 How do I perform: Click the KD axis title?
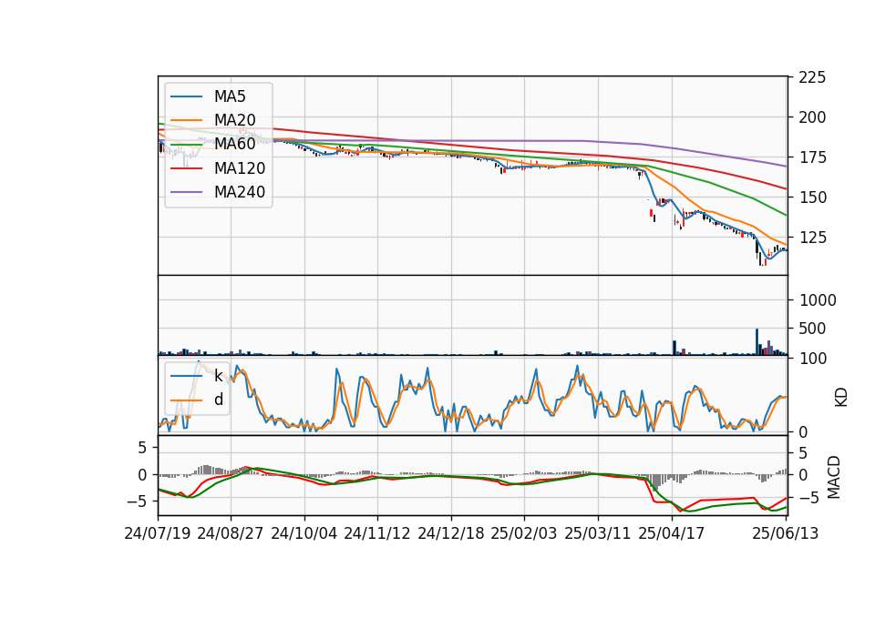coord(841,397)
